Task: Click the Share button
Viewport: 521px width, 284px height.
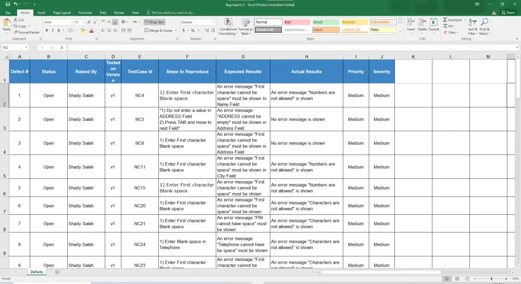Action: pyautogui.click(x=507, y=12)
